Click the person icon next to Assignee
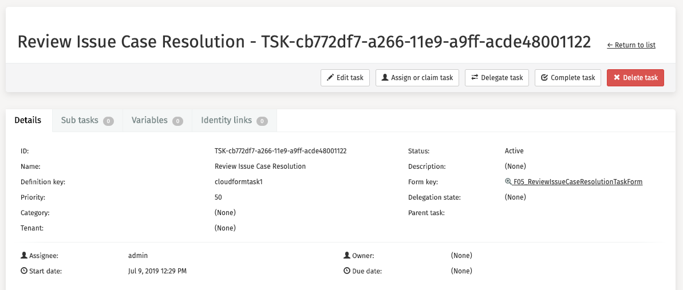This screenshot has height=290, width=683. [24, 256]
